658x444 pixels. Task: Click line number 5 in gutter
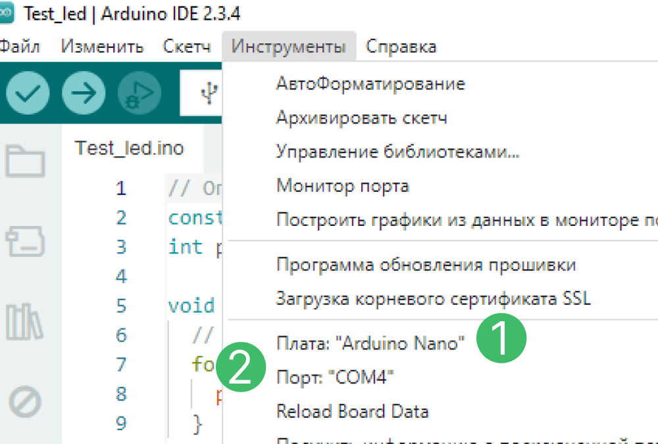click(121, 305)
